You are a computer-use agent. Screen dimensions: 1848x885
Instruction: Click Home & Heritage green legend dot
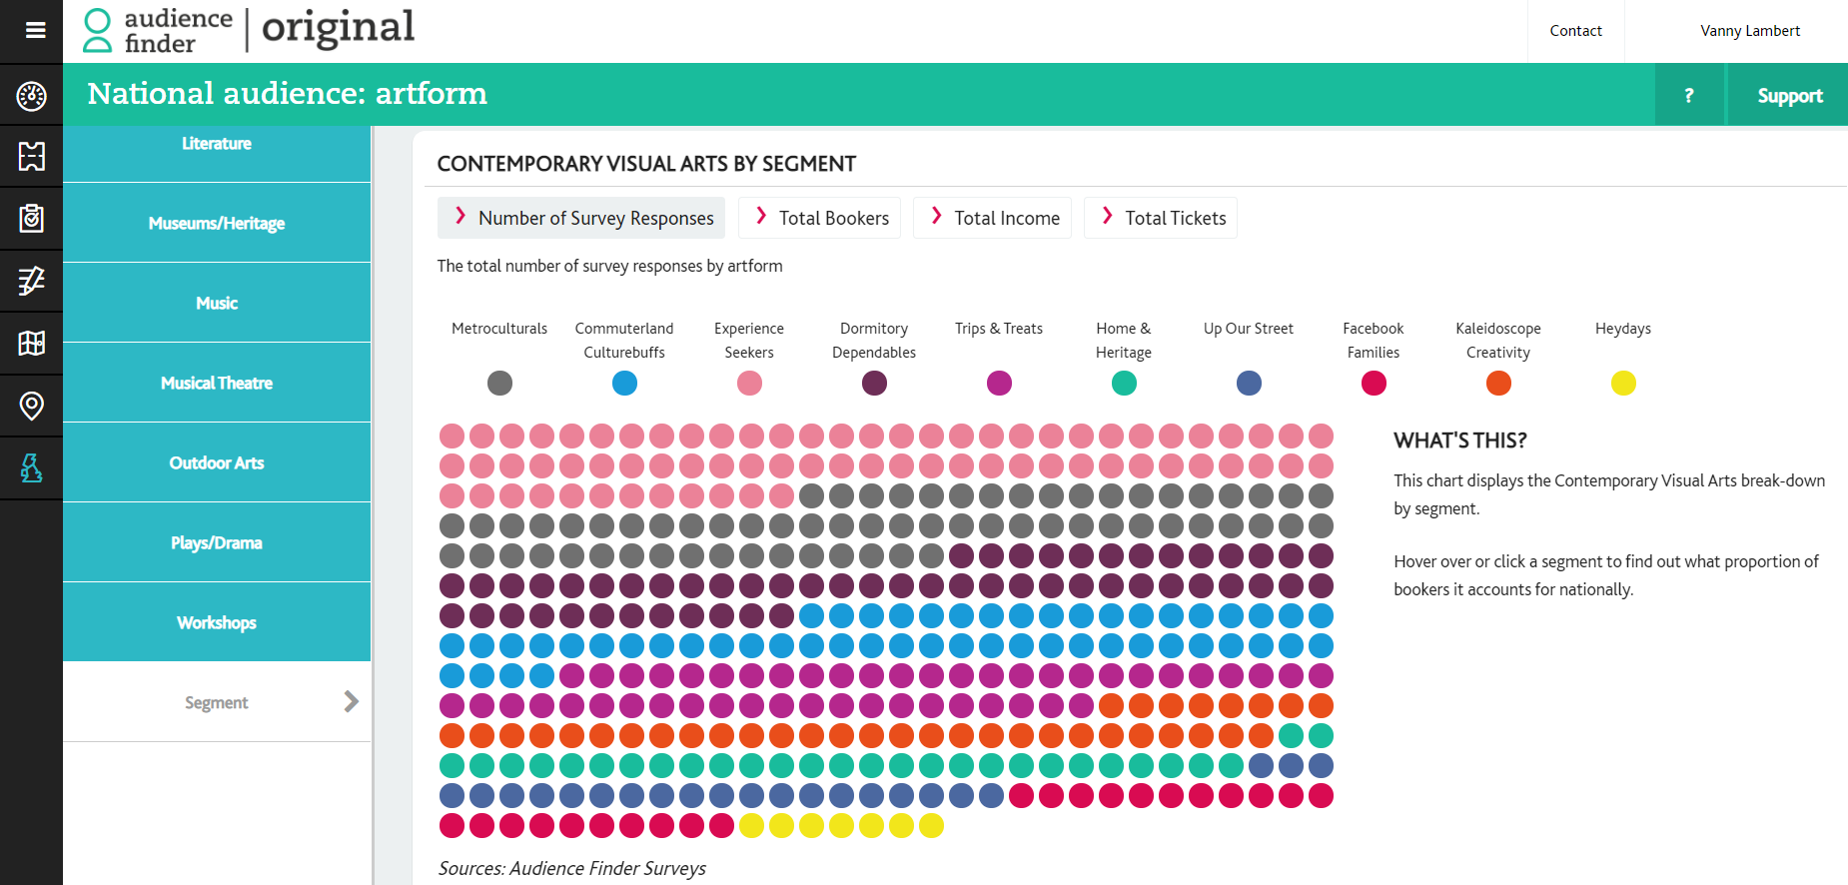click(1124, 383)
